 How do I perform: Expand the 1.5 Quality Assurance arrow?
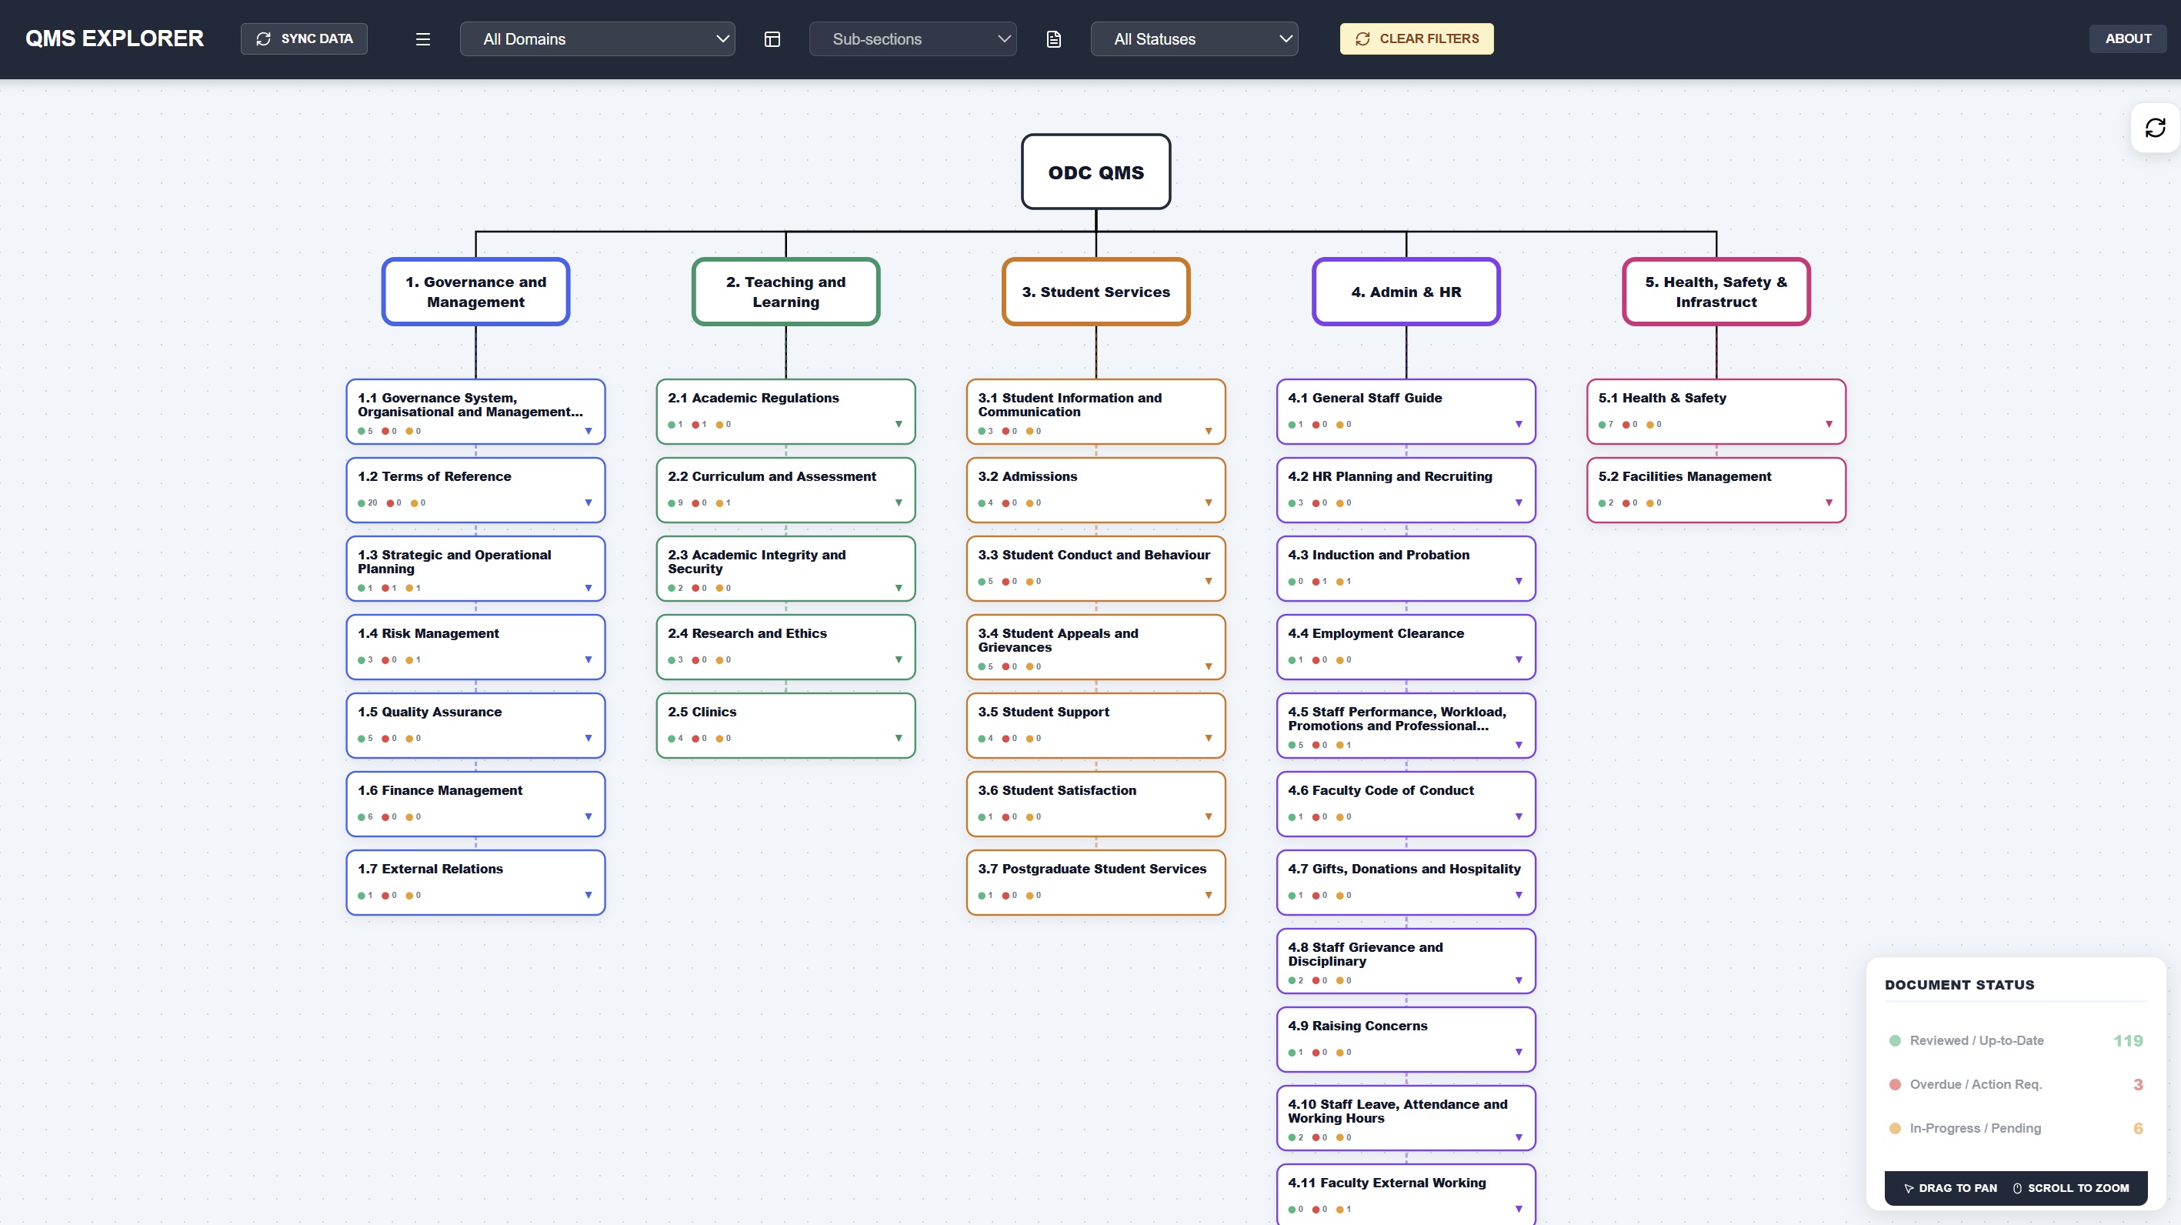coord(589,738)
